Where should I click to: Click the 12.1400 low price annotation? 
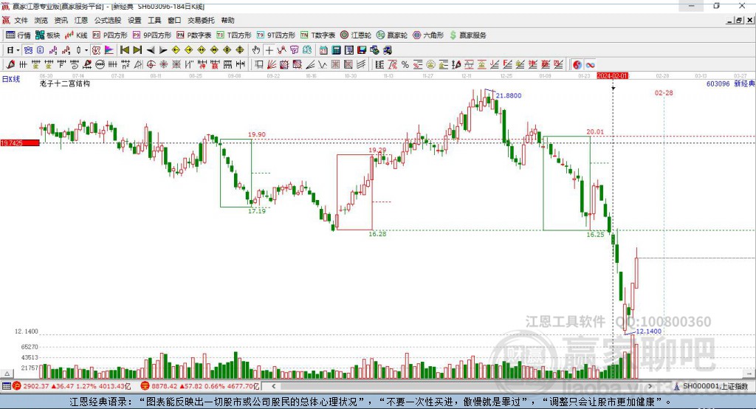648,331
